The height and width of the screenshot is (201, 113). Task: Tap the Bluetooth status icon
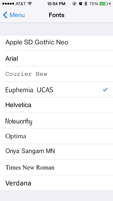[86, 4]
